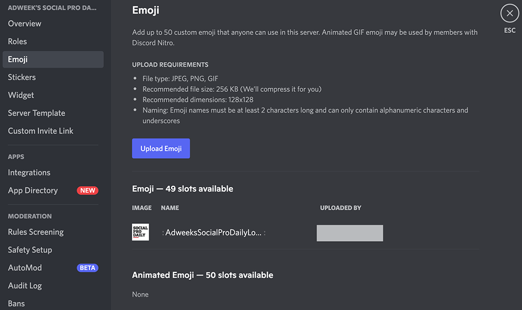View the Audit Log
Viewport: 522px width, 310px height.
[x=25, y=285]
